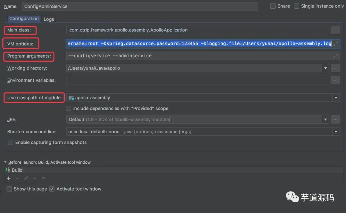Click the 'Use classpath of module:' label
Viewport: 346px width, 213px height.
[34, 98]
